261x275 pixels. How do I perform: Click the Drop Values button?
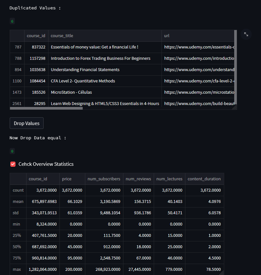(26, 123)
